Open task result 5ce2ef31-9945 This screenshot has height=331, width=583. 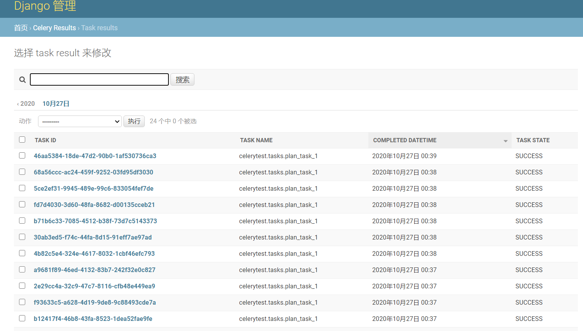tap(93, 188)
